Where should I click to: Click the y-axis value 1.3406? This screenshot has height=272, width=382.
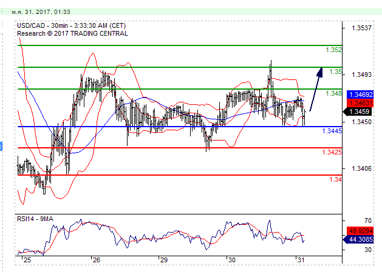(x=361, y=168)
